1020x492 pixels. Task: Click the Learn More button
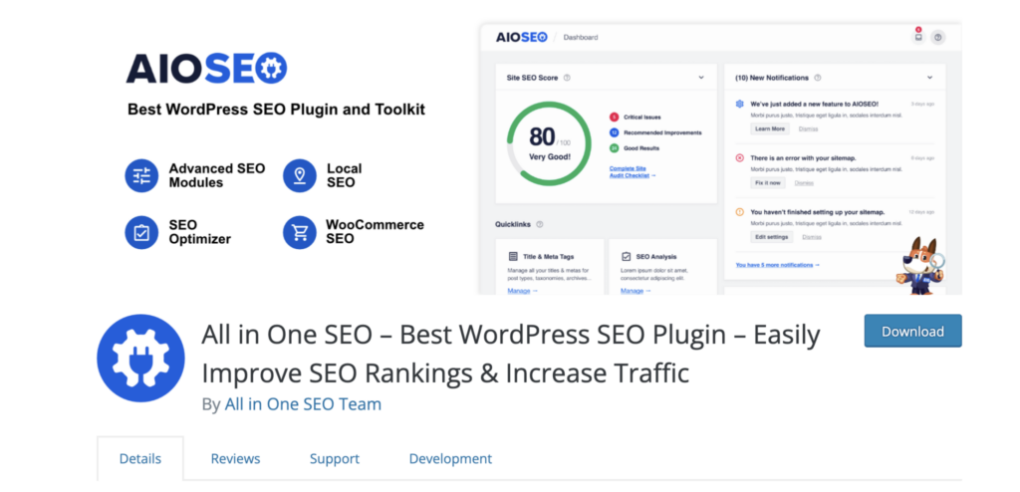[x=770, y=128]
